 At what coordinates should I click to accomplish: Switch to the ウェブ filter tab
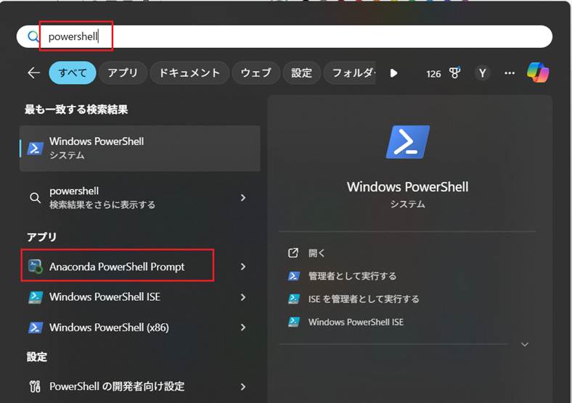point(256,73)
